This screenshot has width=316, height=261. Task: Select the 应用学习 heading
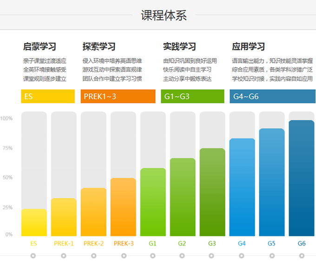(x=248, y=47)
